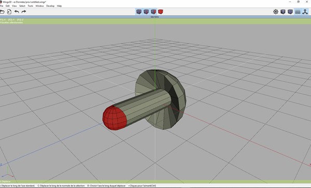This screenshot has height=188, width=311.
Task: Undo the last action with the arrow icon
Action: tap(17, 12)
